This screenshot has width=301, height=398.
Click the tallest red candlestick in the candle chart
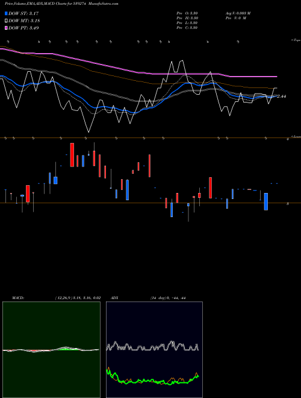pos(72,155)
